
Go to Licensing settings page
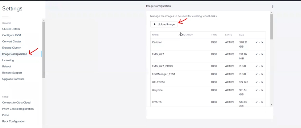pos(8,60)
